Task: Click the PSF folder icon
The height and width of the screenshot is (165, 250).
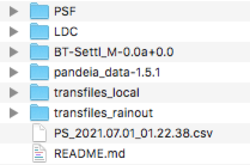Action: click(x=39, y=11)
